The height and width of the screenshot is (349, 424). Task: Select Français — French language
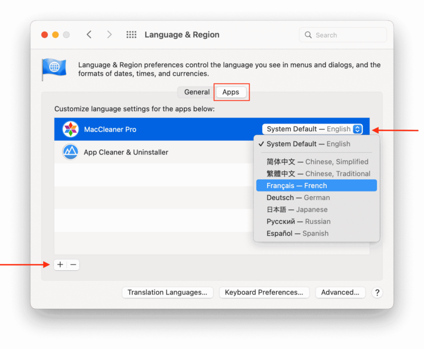click(316, 186)
